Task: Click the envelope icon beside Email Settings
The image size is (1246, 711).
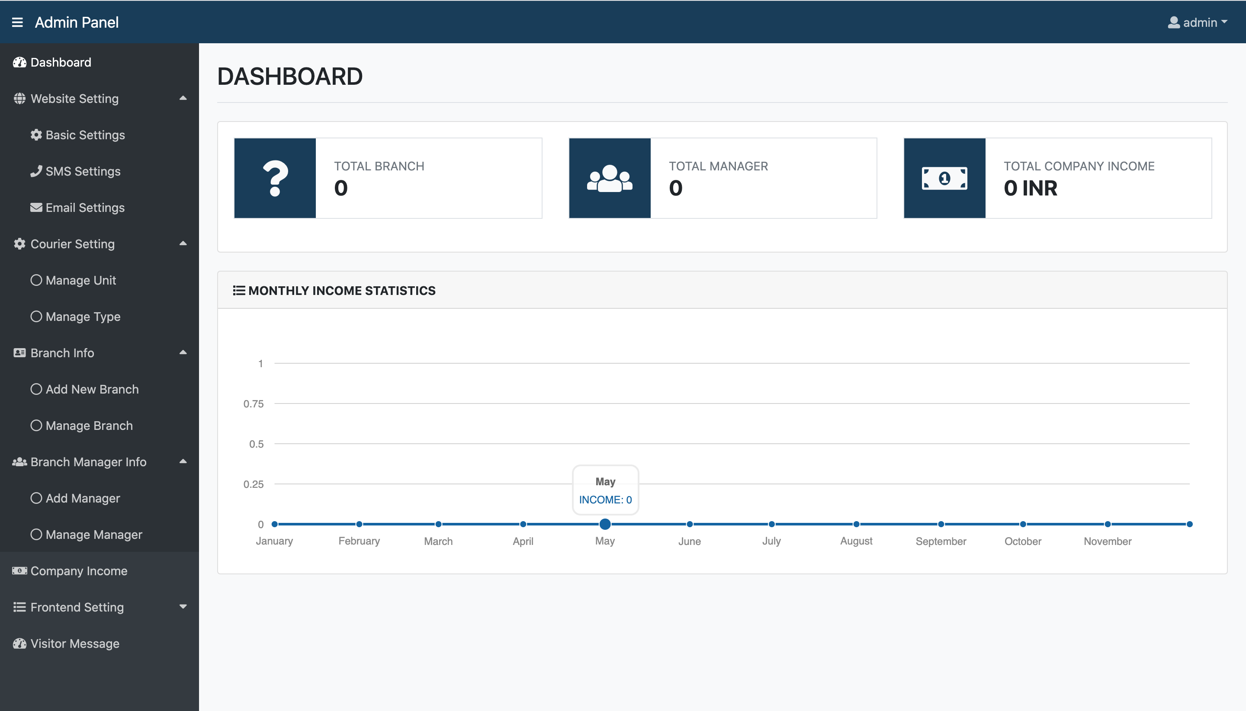Action: pyautogui.click(x=36, y=208)
